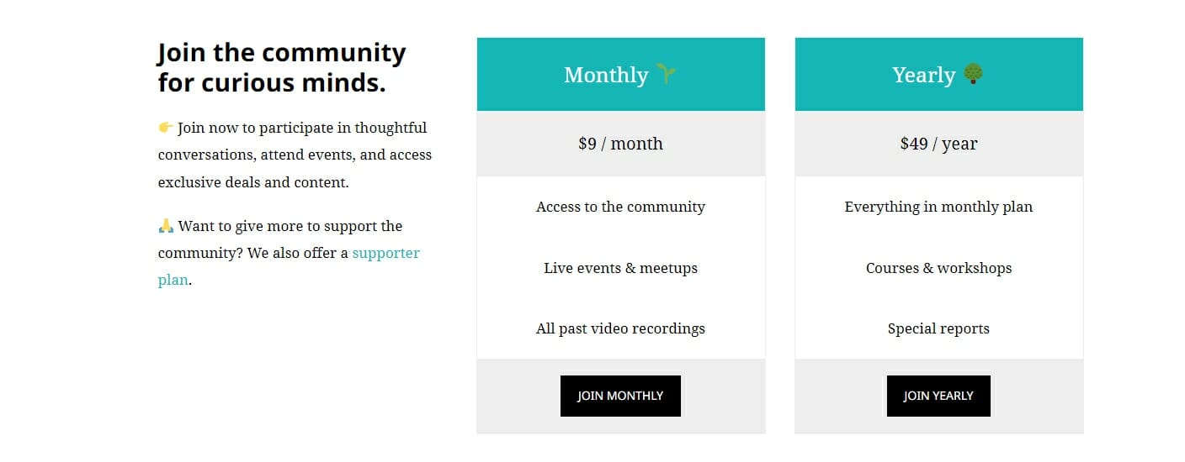Click the pointing hand emoji
This screenshot has height=462, width=1185.
(x=166, y=128)
